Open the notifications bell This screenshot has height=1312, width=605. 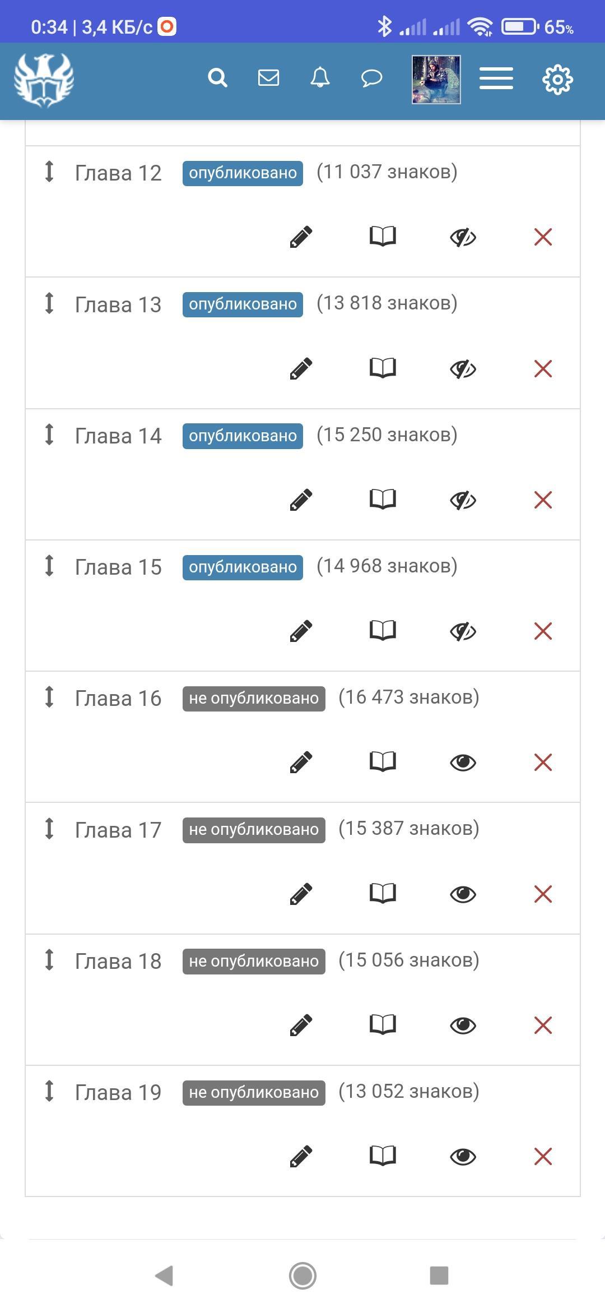[320, 78]
